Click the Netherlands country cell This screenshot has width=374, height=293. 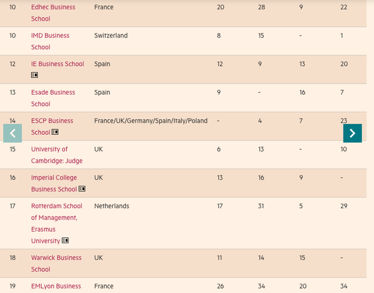pos(112,206)
